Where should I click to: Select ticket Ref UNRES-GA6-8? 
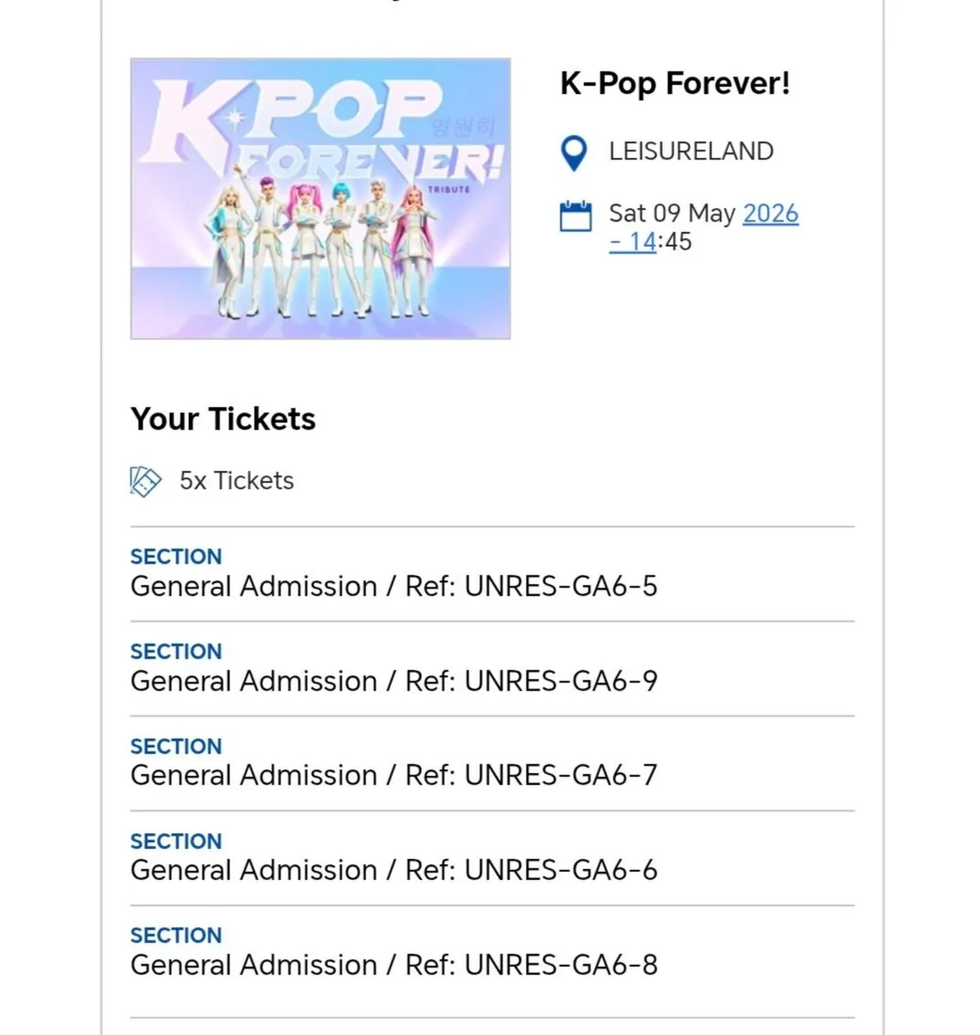[393, 965]
